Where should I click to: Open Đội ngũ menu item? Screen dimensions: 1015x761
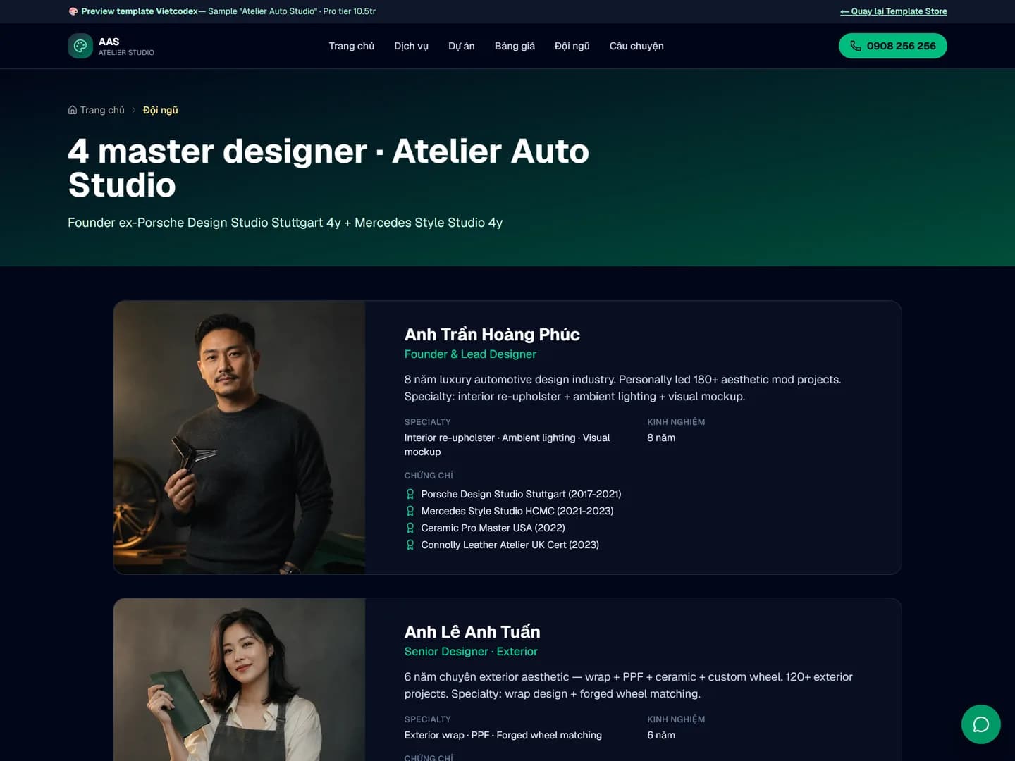572,46
